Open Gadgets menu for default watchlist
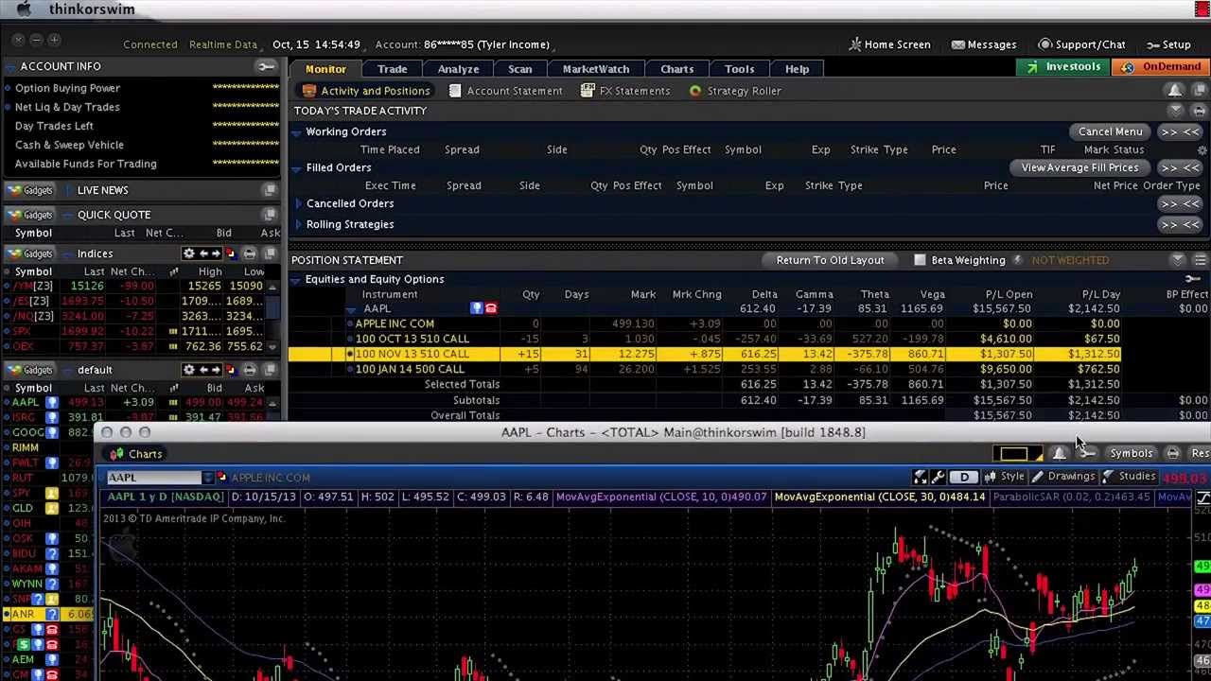The image size is (1211, 681). click(x=30, y=370)
